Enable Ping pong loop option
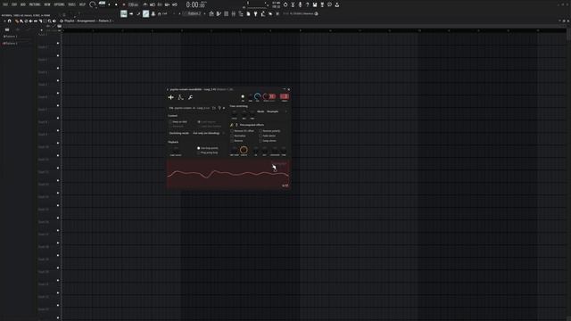Screen dimensions: 571x321 pos(198,152)
